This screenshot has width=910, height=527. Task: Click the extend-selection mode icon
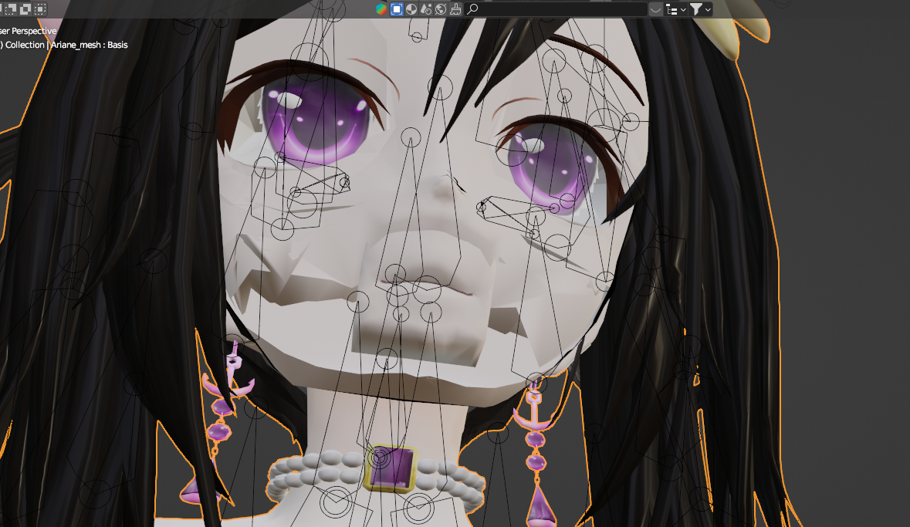click(x=11, y=8)
